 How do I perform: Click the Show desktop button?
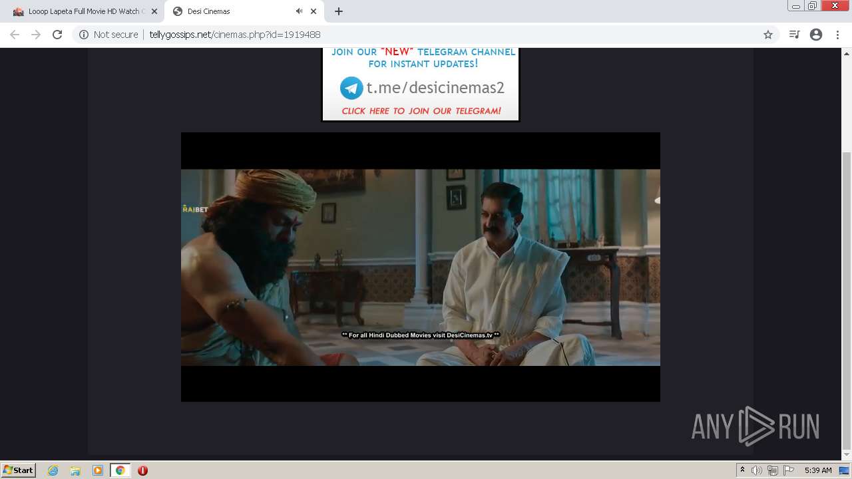click(844, 470)
